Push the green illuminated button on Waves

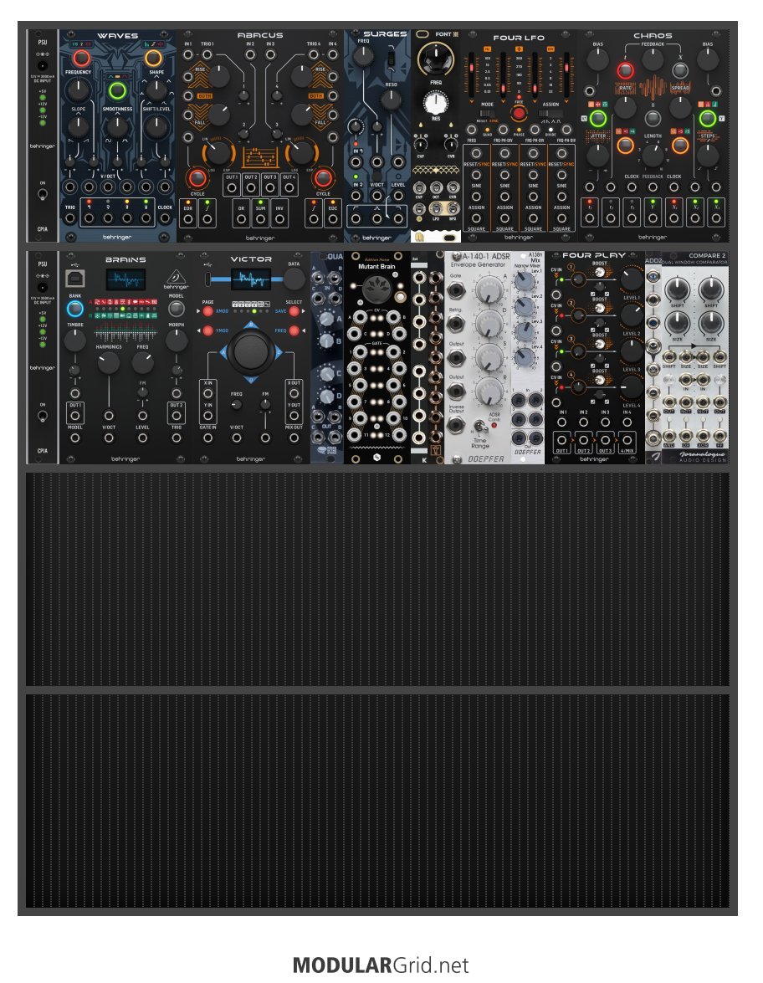117,91
